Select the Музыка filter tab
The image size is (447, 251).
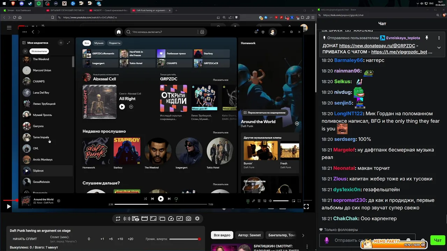99,43
